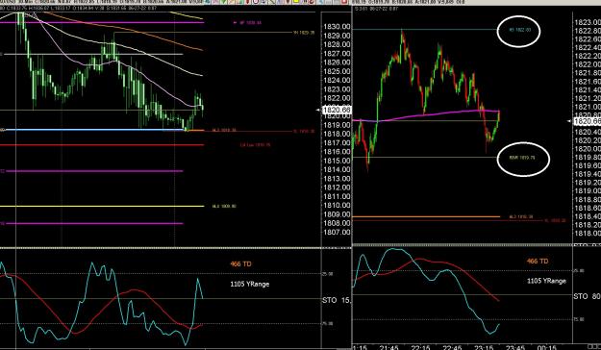
Task: Click the 1807.00 price label on left chart axis
Action: 337,233
